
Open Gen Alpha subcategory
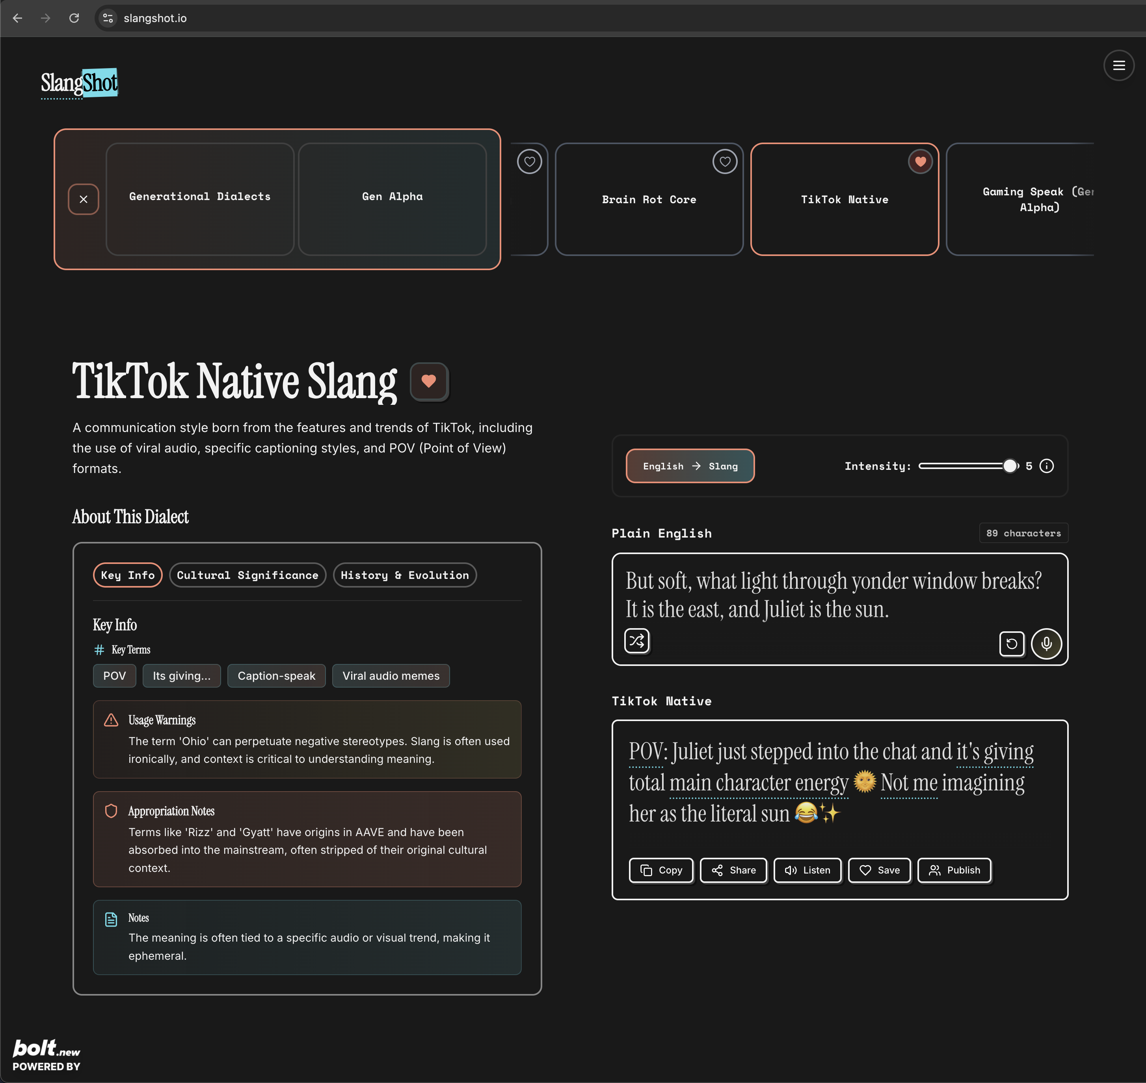(392, 197)
